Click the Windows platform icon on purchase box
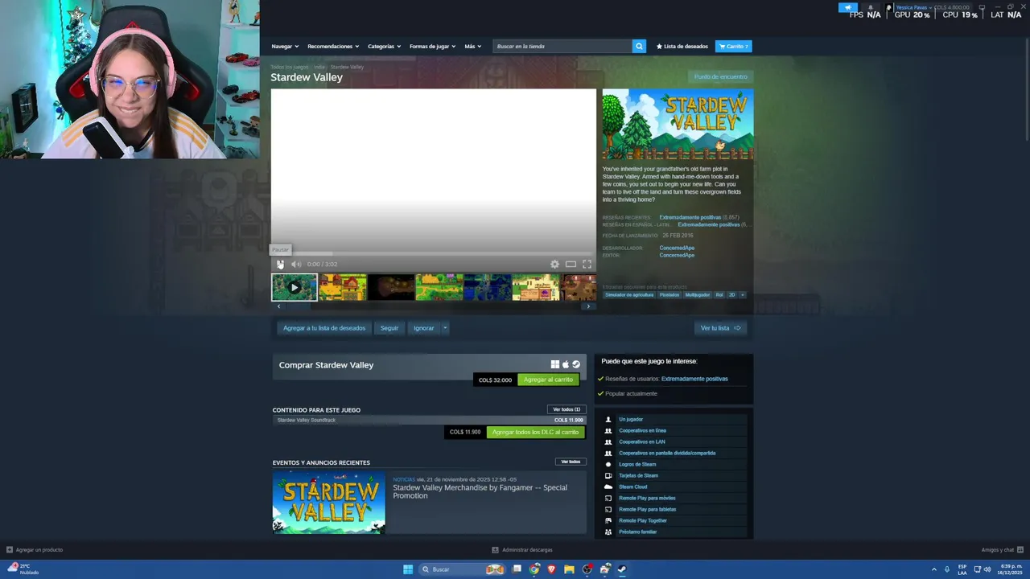Screen dimensions: 1030x579 (x=555, y=364)
